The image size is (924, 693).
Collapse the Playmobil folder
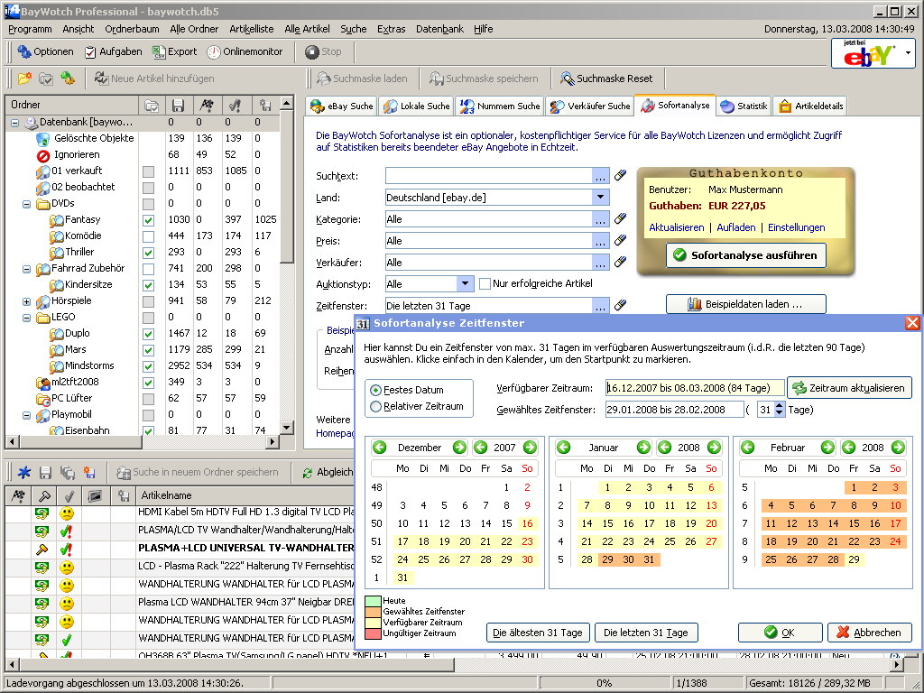26,415
